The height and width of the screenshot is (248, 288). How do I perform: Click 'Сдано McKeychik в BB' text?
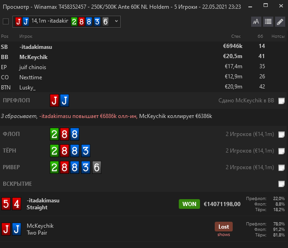(246, 100)
